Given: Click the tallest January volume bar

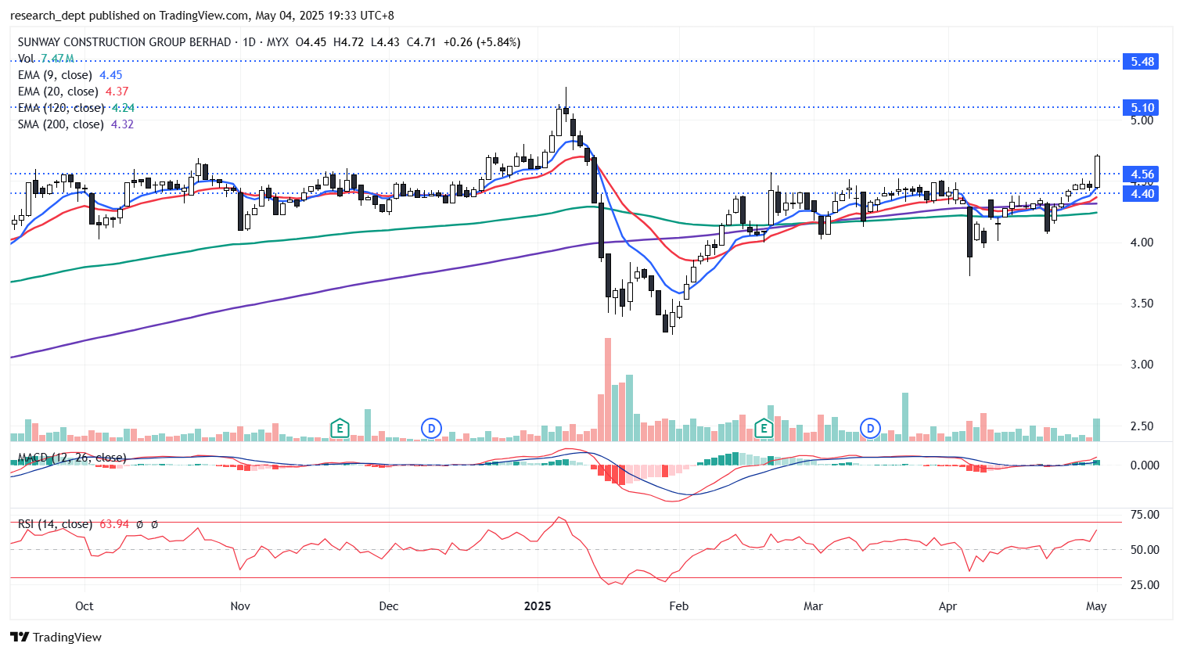Looking at the screenshot, I should (x=608, y=390).
